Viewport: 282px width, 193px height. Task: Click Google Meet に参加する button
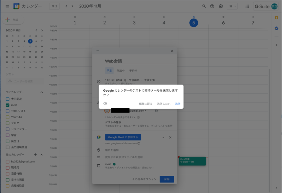click(123, 137)
